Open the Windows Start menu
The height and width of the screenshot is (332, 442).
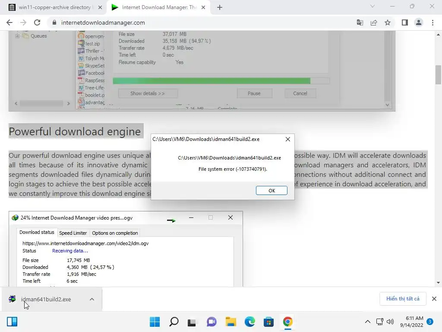(155, 322)
